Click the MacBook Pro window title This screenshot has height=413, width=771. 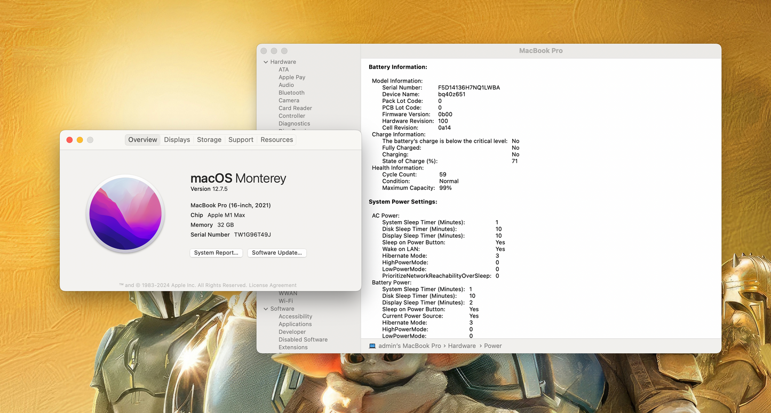pos(541,51)
